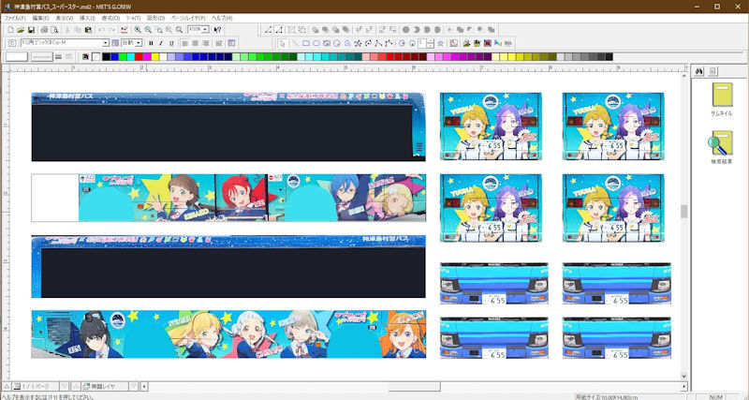
Task: Click the vertical scrollbar thumb
Action: 684,211
